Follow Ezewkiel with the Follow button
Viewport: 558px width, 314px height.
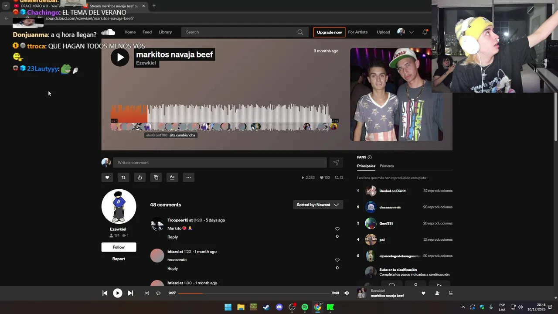119,247
